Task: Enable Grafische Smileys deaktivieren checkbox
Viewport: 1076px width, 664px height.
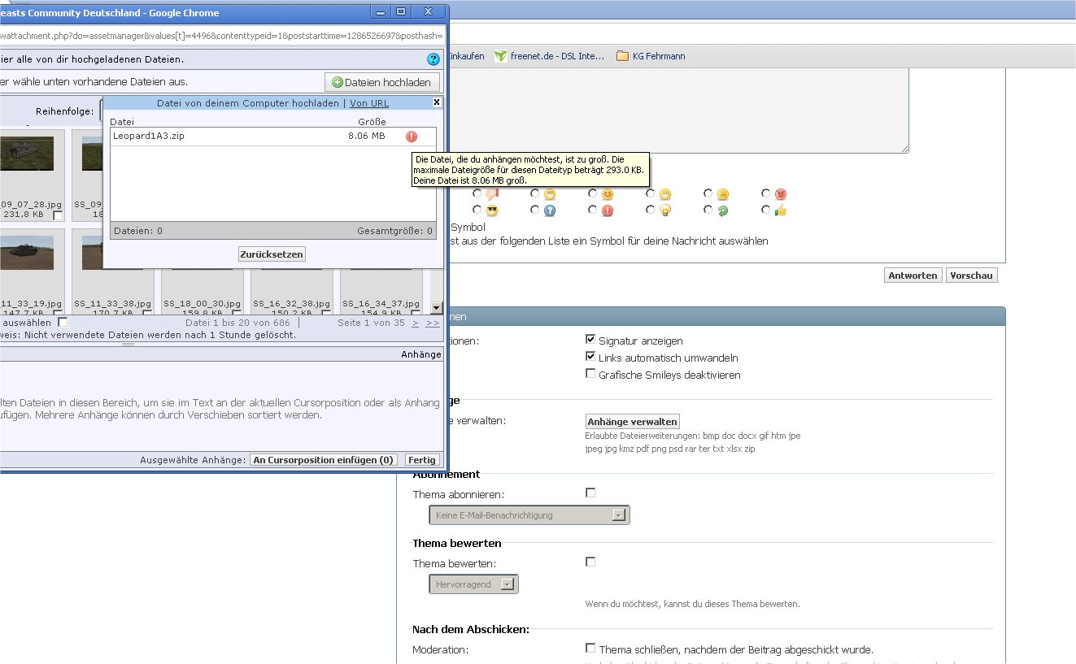Action: (x=590, y=374)
